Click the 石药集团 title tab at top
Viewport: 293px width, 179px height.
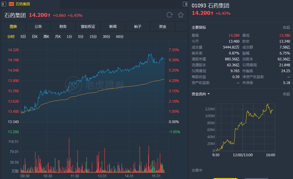coord(23,4)
